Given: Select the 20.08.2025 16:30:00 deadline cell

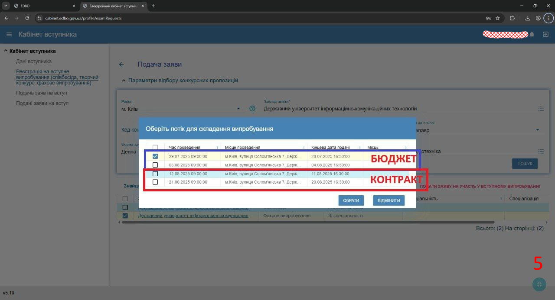Looking at the screenshot, I should click(x=335, y=182).
